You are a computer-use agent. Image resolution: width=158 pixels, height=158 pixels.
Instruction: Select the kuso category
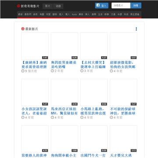point(74,14)
